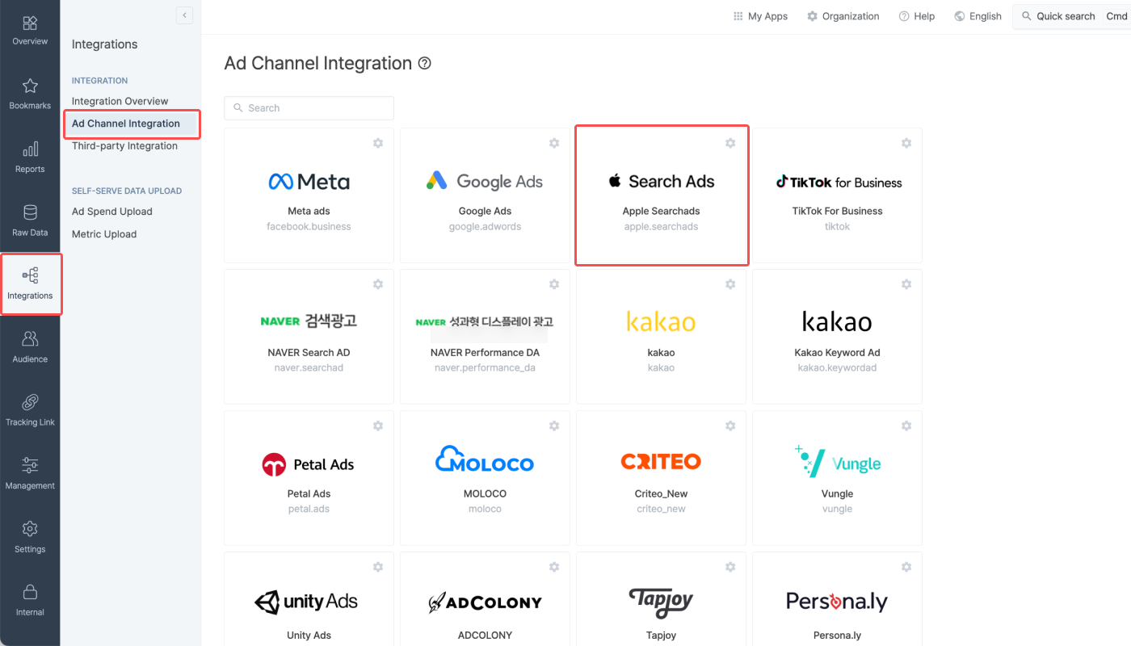The height and width of the screenshot is (646, 1131).
Task: Open My Apps in top bar
Action: [760, 16]
